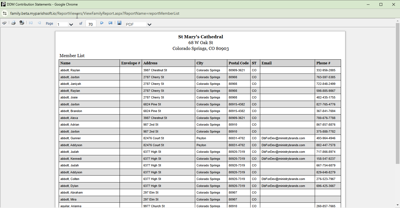Viewport: 400px width, 208px height.
Task: Go to the first page of the report
Action: coord(31,23)
